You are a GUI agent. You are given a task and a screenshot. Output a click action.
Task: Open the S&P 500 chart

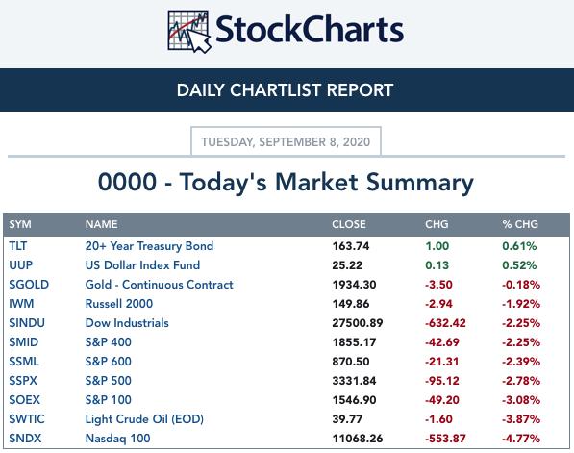tap(109, 381)
